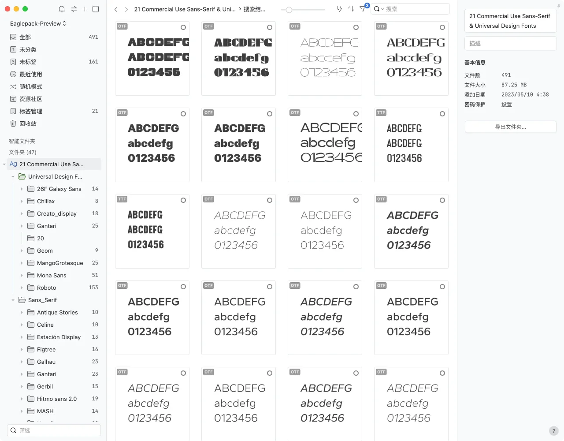Select 随机模式 in the sidebar
Viewport: 564px width, 441px height.
pyautogui.click(x=31, y=86)
